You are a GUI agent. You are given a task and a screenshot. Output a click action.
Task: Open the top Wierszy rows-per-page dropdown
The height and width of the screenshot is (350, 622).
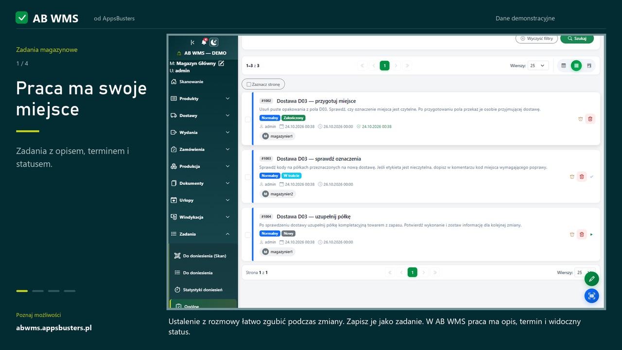coord(538,66)
